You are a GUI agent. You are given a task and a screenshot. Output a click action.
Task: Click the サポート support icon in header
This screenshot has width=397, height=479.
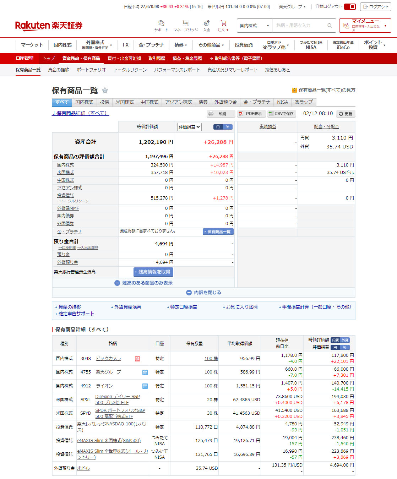161,23
